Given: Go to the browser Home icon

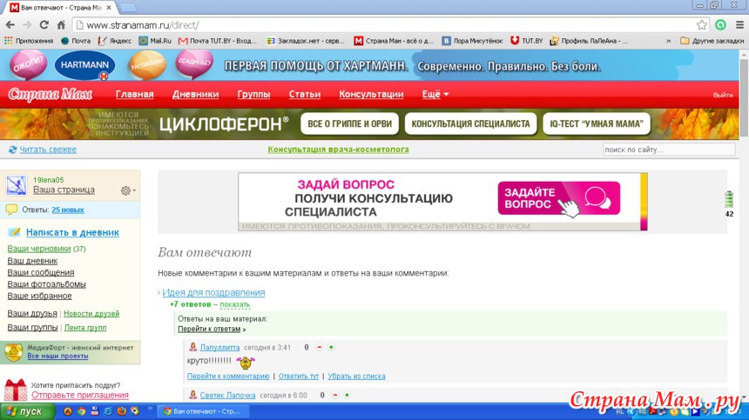Looking at the screenshot, I should (x=61, y=25).
